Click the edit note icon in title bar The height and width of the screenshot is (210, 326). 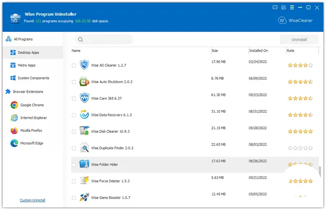(283, 7)
